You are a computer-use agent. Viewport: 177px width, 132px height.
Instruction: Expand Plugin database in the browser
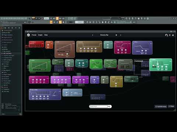[8, 35]
